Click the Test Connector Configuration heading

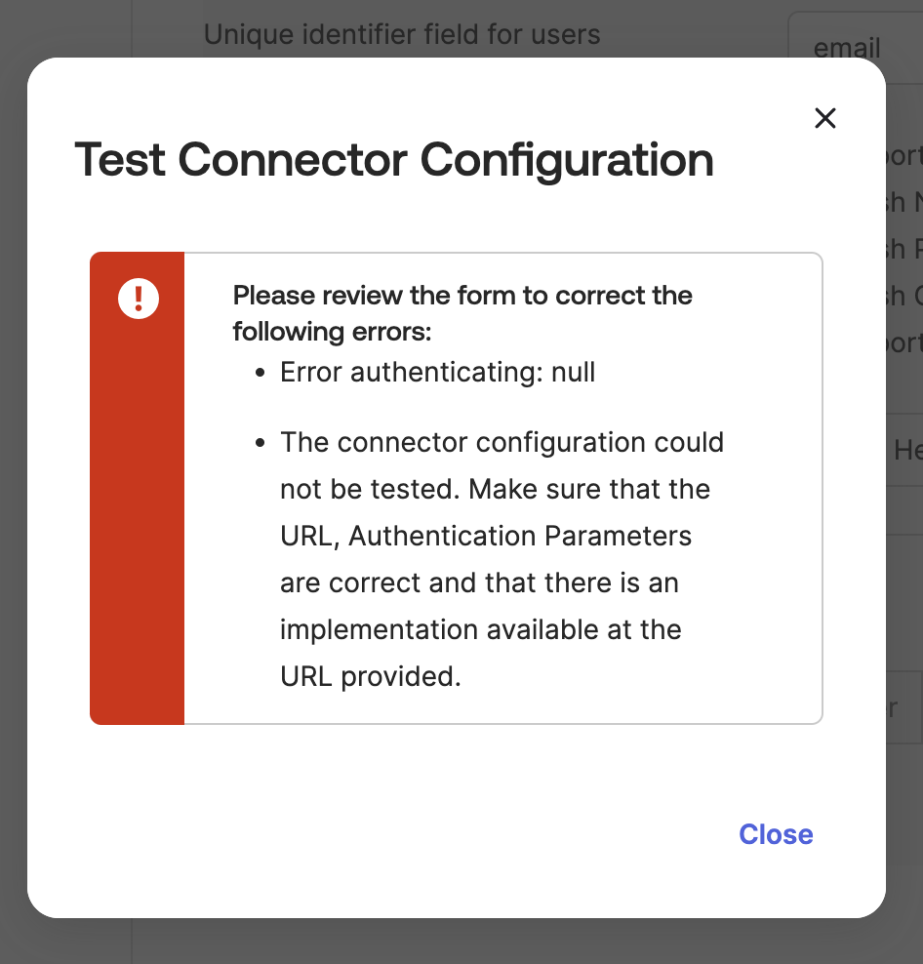click(x=394, y=160)
